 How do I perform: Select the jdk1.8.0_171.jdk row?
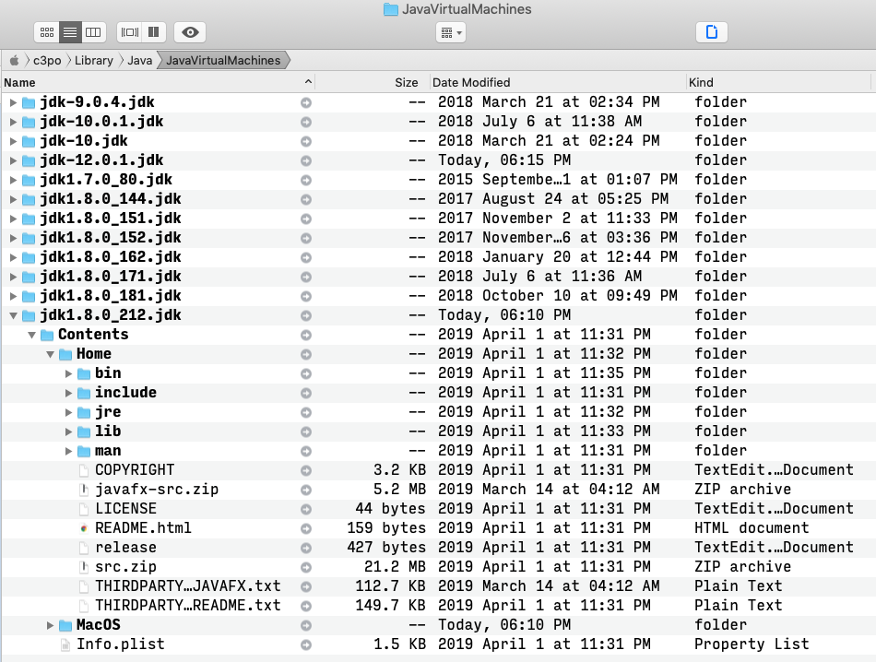tap(438, 277)
